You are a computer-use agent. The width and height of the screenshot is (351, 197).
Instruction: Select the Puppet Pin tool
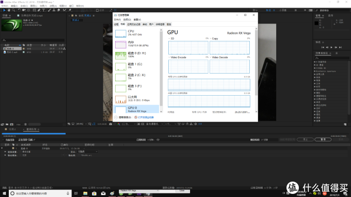(70, 10)
